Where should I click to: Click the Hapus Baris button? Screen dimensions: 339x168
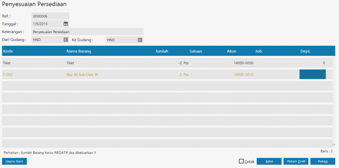tap(14, 161)
